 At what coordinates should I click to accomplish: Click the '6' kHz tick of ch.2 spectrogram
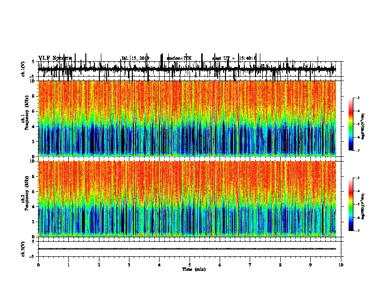(x=33, y=192)
